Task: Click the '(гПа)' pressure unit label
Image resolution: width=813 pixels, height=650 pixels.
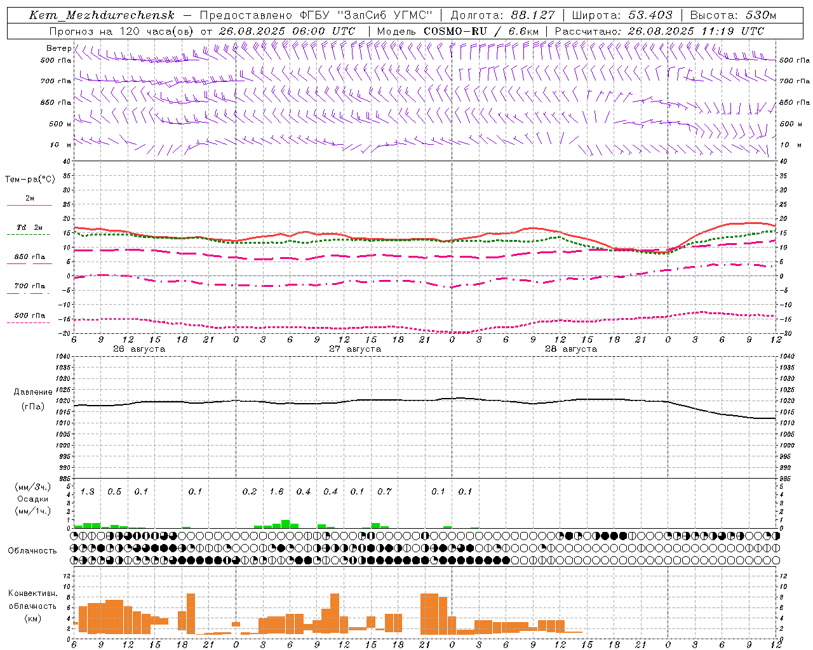Action: click(x=33, y=407)
